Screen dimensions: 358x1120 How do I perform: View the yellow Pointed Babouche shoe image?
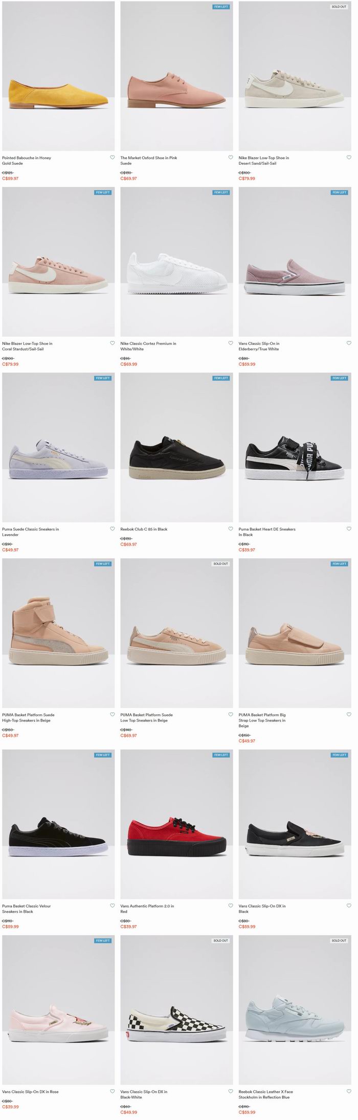click(x=58, y=76)
